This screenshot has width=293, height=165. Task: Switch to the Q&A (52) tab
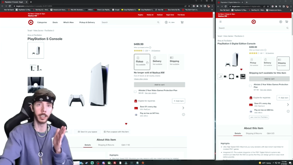270,133
